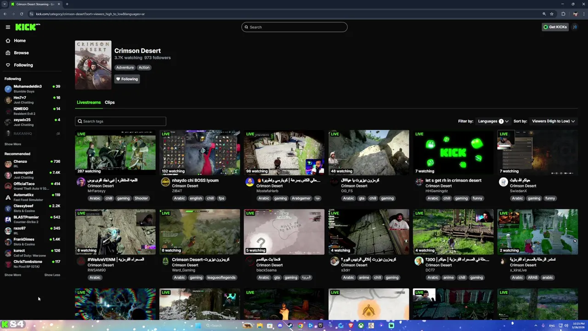588x331 pixels.
Task: Open the hamburger sidebar menu
Action: click(x=8, y=27)
